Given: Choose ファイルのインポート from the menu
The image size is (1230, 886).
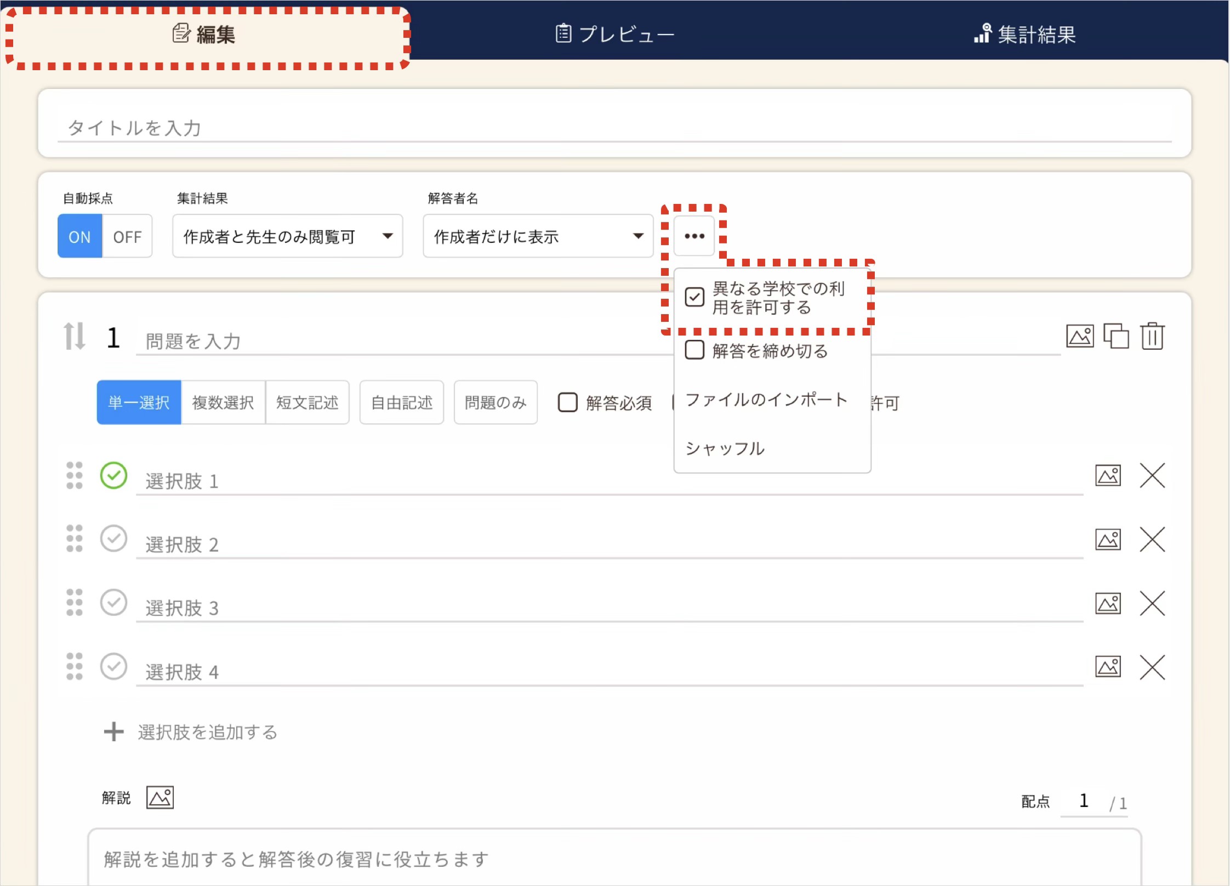Looking at the screenshot, I should point(766,400).
